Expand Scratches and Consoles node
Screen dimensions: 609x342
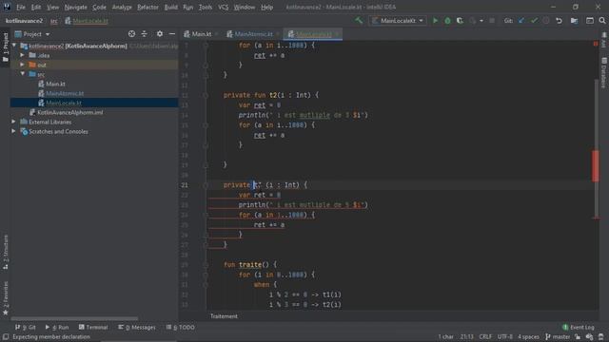(x=13, y=131)
